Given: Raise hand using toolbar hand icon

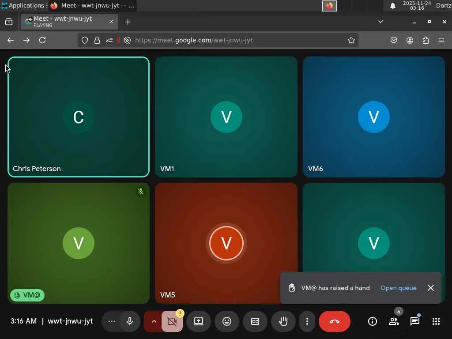Looking at the screenshot, I should pyautogui.click(x=283, y=321).
